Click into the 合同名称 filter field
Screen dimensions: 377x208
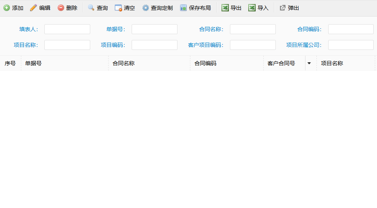tap(253, 29)
